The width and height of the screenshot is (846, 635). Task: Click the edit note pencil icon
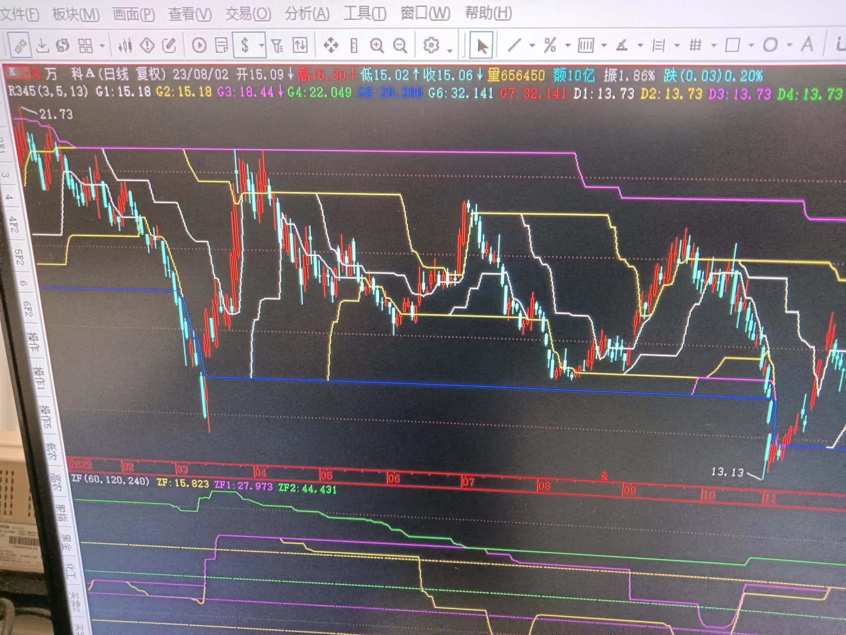[x=169, y=46]
